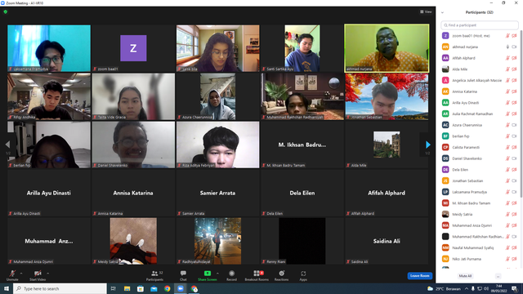Select Jonathan Sebastian's video tile

[387, 96]
